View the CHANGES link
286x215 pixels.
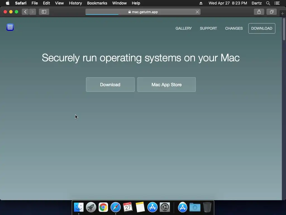(x=234, y=28)
